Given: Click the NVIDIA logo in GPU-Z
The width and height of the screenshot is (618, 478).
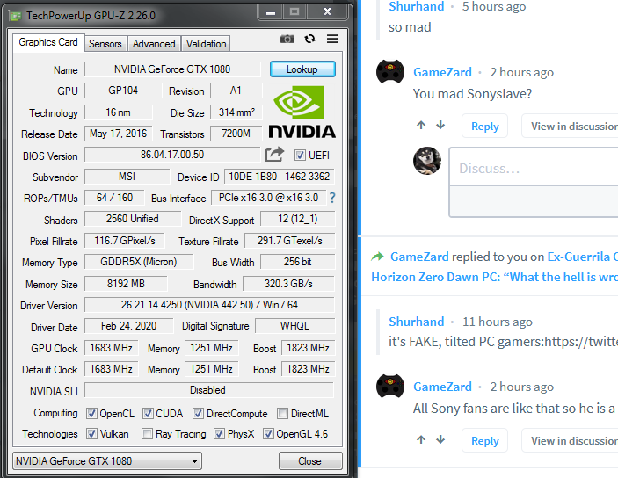Looking at the screenshot, I should [302, 112].
